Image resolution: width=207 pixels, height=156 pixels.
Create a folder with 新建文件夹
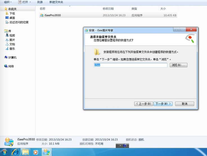pos(56,2)
